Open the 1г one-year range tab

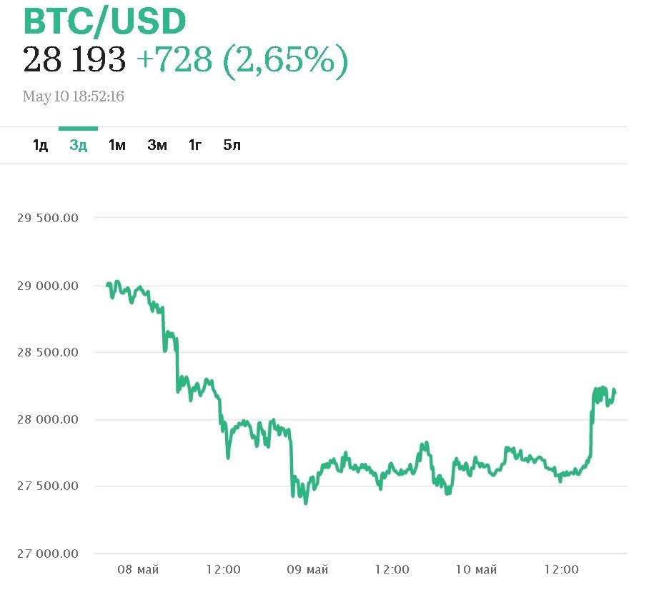[x=195, y=146]
